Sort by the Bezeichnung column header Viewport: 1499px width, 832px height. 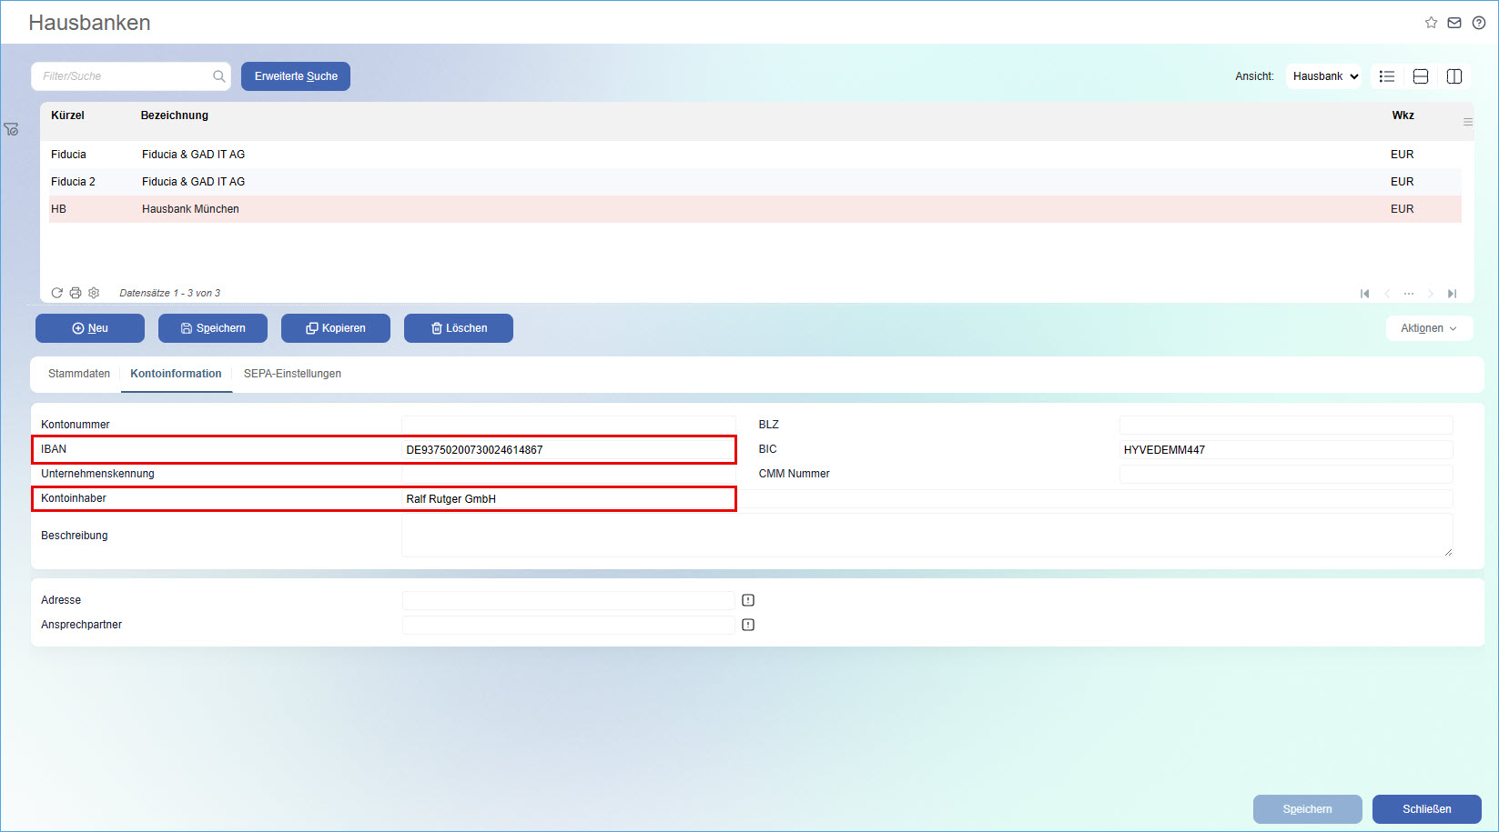click(x=175, y=115)
